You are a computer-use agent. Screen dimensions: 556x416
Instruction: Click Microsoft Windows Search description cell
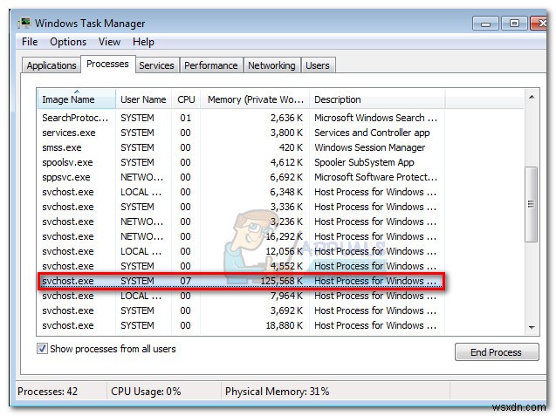point(375,118)
